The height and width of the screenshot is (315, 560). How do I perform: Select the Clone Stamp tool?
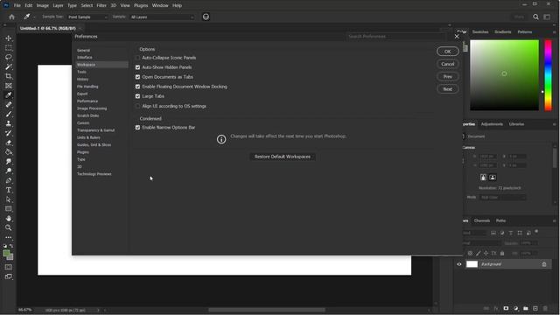coord(9,123)
